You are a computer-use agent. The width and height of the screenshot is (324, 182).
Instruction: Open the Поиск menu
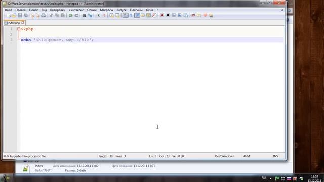point(33,10)
